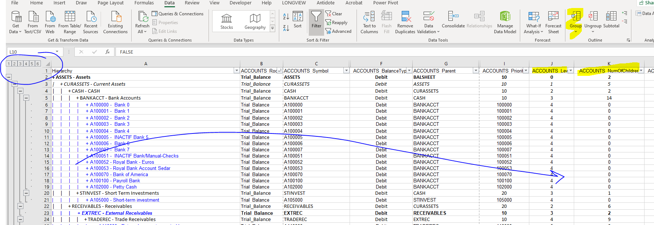Create a Forecast Sheet
This screenshot has width=654, height=225.
(553, 23)
